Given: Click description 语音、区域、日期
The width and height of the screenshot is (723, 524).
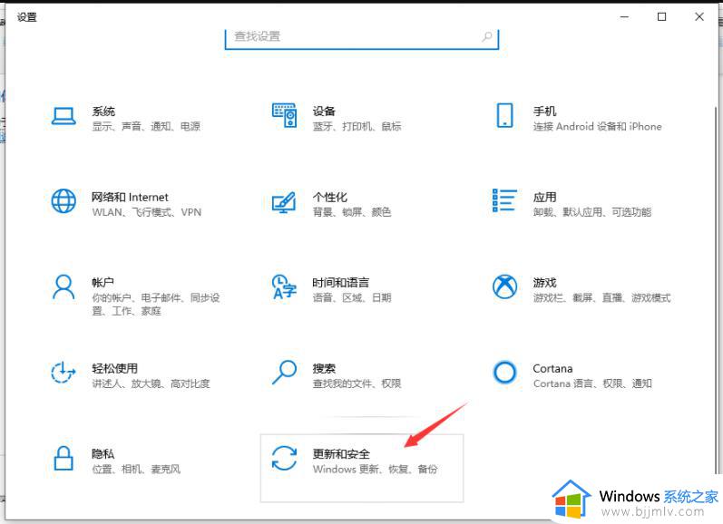Looking at the screenshot, I should coord(352,297).
